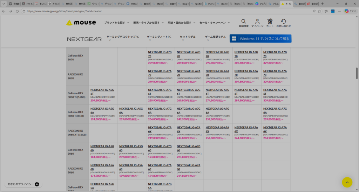
Task: Open the カート shopping cart icon
Action: click(270, 21)
